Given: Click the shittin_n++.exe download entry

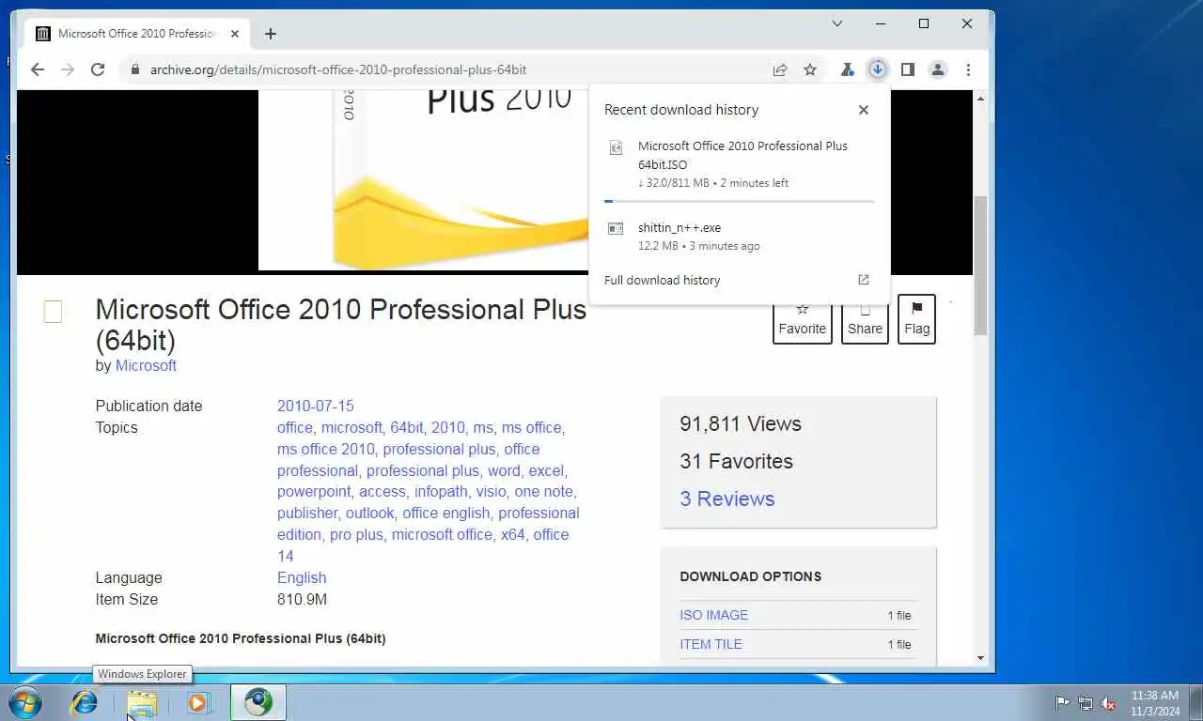Looking at the screenshot, I should tap(740, 237).
